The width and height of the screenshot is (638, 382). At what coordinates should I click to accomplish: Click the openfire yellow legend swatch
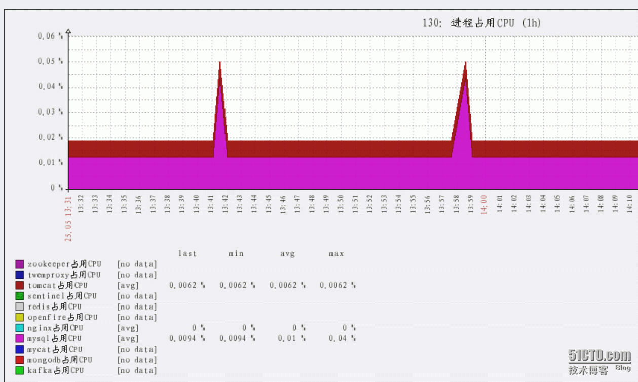tap(20, 317)
